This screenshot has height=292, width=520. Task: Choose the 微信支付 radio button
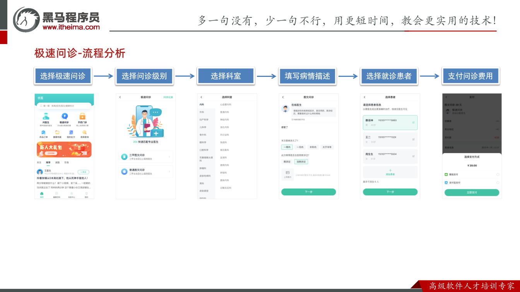(498, 175)
